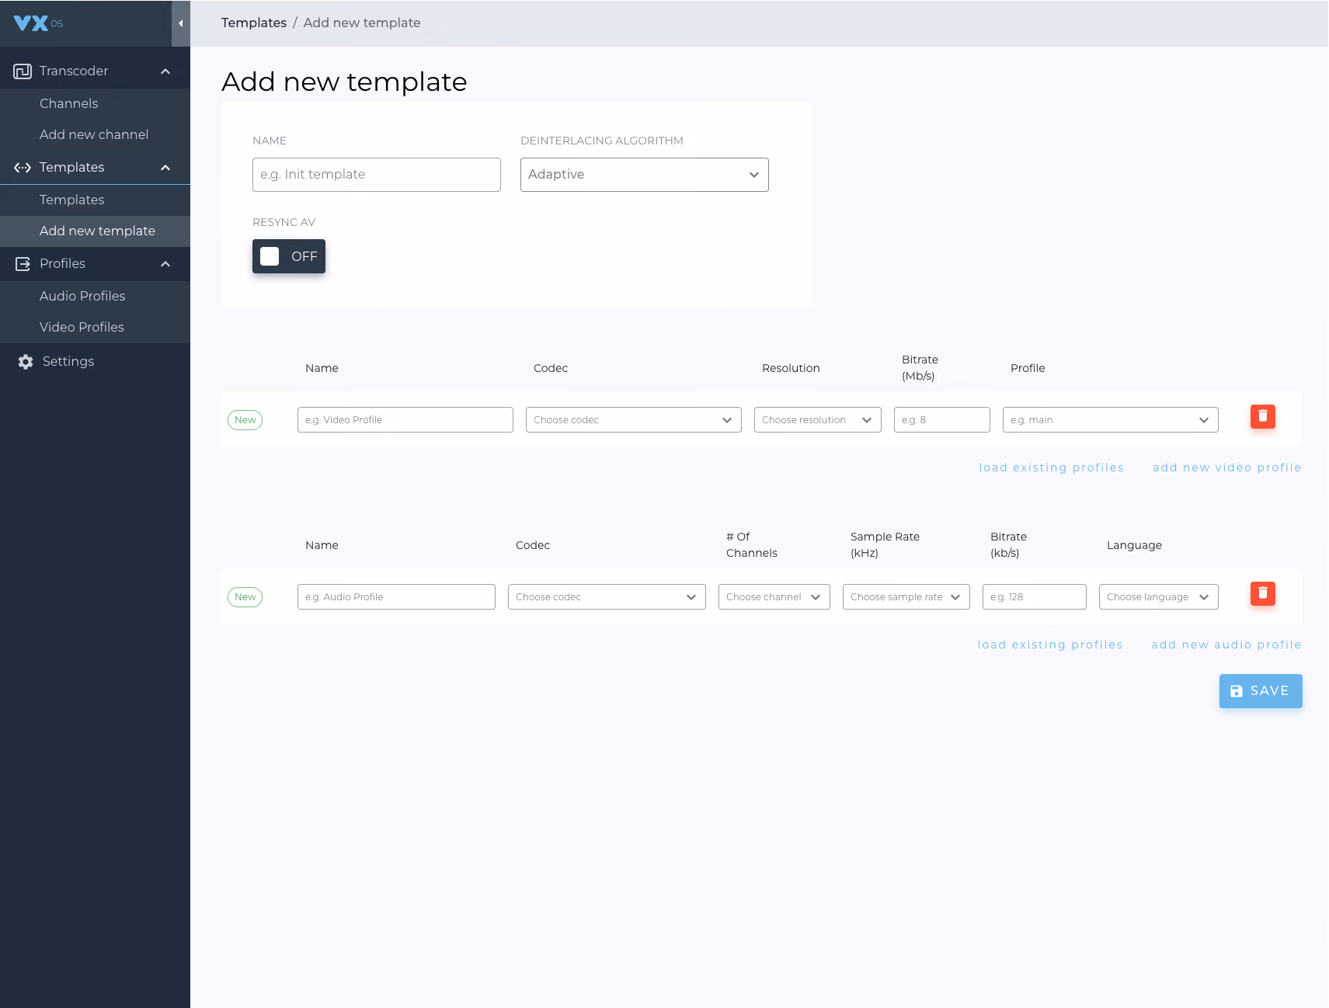Image resolution: width=1329 pixels, height=1008 pixels.
Task: Click the Transcoder menu header label
Action: point(74,71)
